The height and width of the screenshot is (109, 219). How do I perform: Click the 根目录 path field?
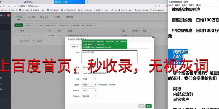[107, 73]
